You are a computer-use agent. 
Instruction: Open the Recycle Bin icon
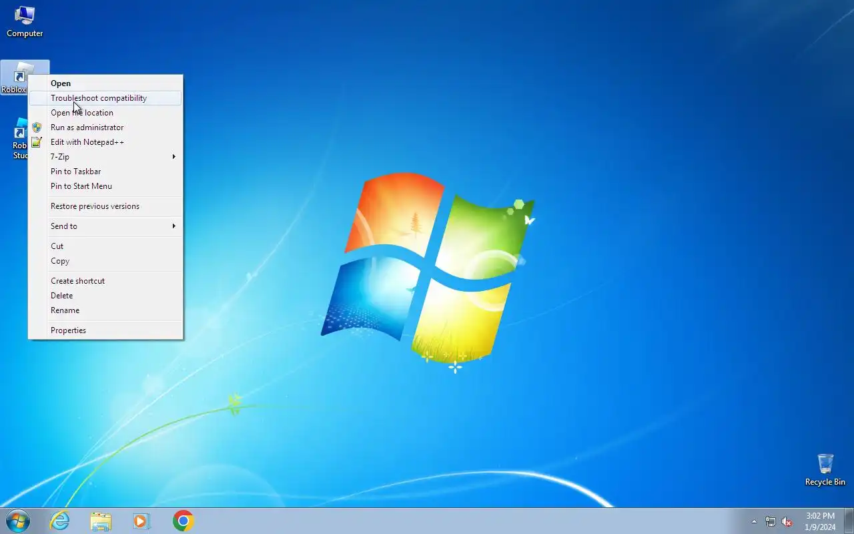click(825, 470)
